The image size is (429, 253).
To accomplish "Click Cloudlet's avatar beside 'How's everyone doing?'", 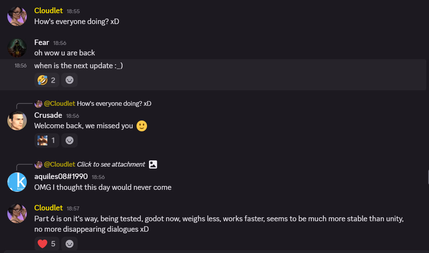I will pos(17,16).
